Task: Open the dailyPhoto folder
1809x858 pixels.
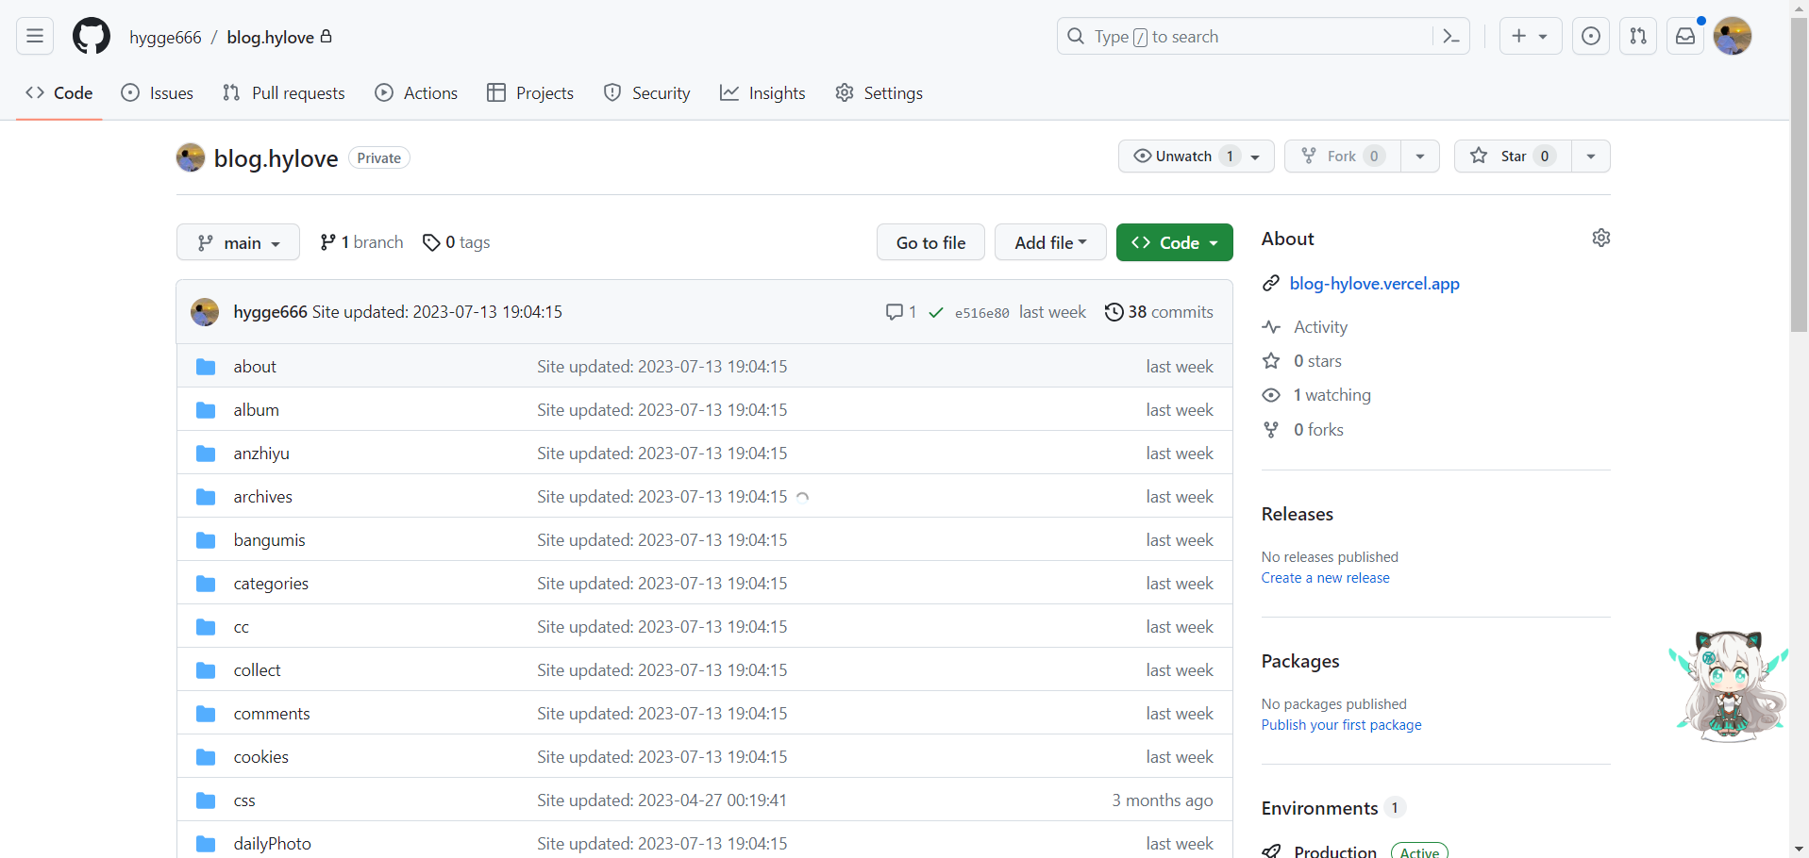Action: click(272, 844)
